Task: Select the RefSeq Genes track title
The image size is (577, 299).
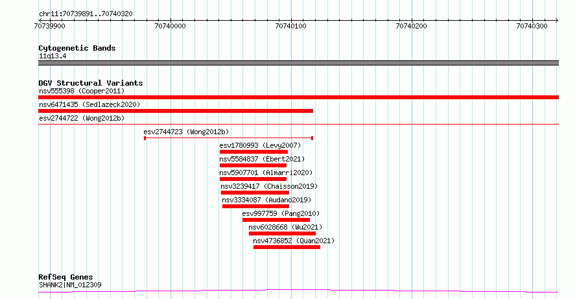Action: (66, 277)
